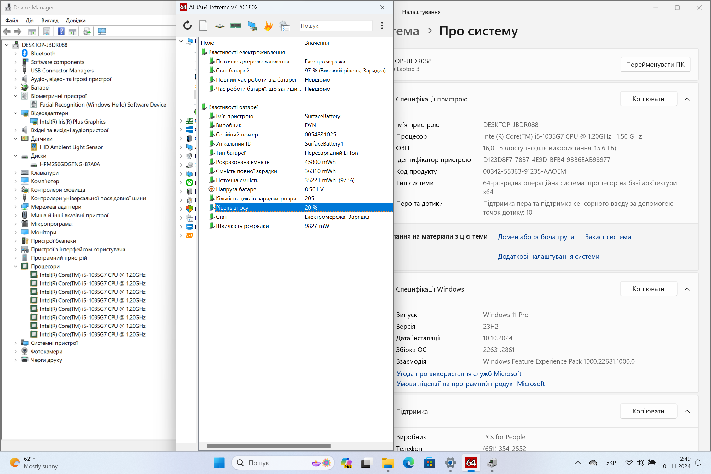This screenshot has height=474, width=711.
Task: Collapse the Специфікації Windows section chevron
Action: click(x=687, y=289)
